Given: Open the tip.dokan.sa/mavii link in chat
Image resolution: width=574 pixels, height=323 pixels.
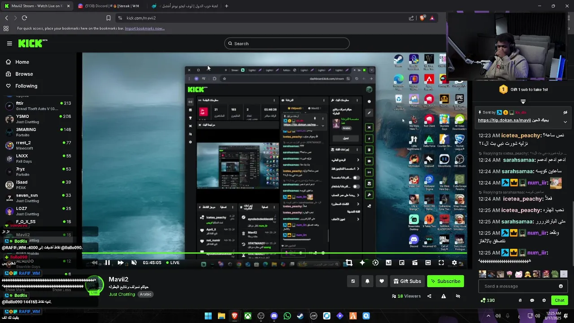Looking at the screenshot, I should point(504,120).
